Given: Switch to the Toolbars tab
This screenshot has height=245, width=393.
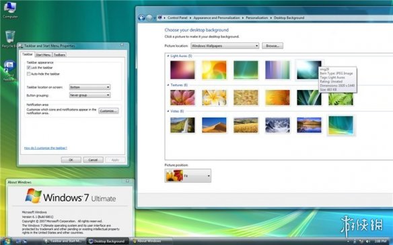Looking at the screenshot, I should [x=59, y=55].
